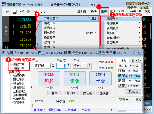The height and width of the screenshot is (114, 154).
Task: Expand 50ETF账户 submenu
Action: click(121, 38)
